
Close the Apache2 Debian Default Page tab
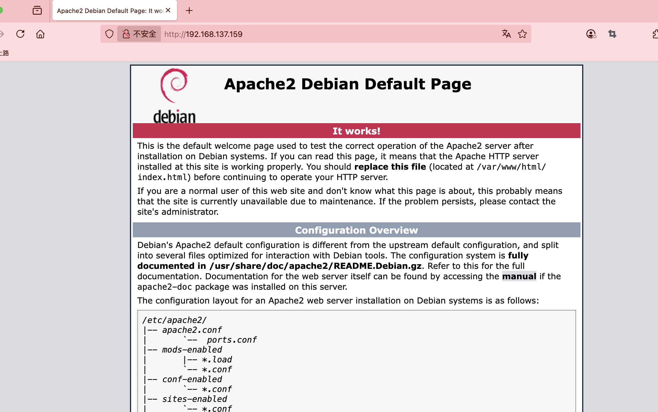point(168,10)
